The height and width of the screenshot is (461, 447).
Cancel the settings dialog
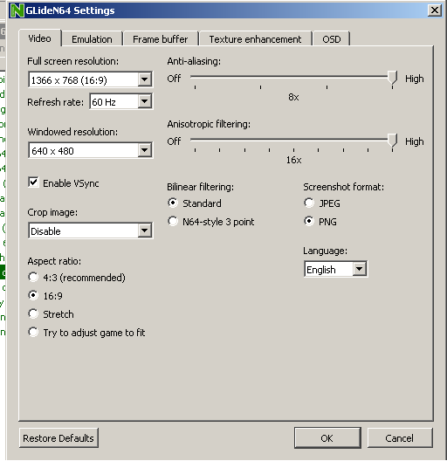pyautogui.click(x=400, y=438)
